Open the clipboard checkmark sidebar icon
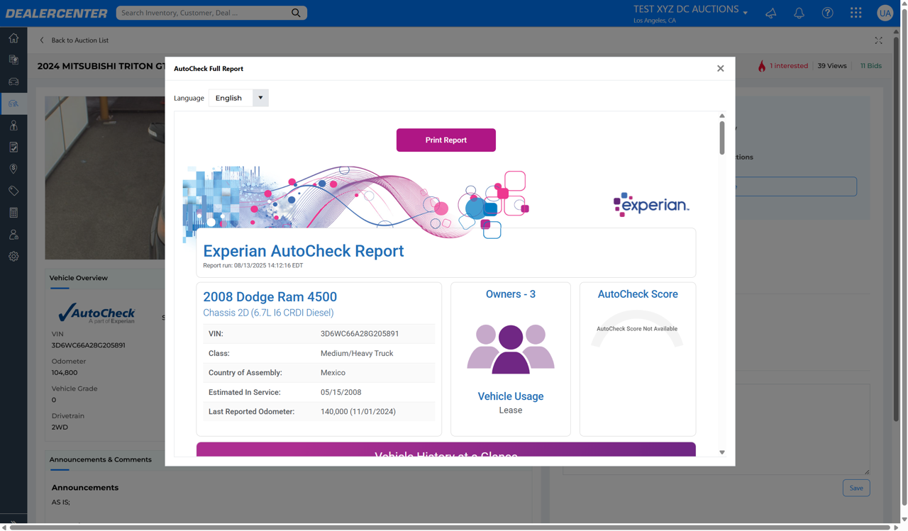908x531 pixels. tap(13, 147)
